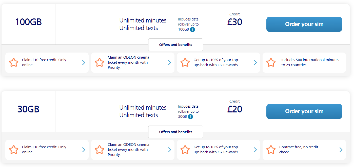Screen dimensions: 354x167
Task: Click info icon beside 100GB data rollover
Action: tap(192, 30)
